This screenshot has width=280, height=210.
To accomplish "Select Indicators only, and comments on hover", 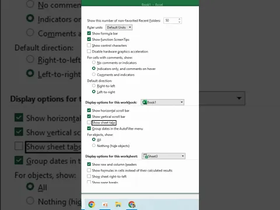I will coord(94,68).
